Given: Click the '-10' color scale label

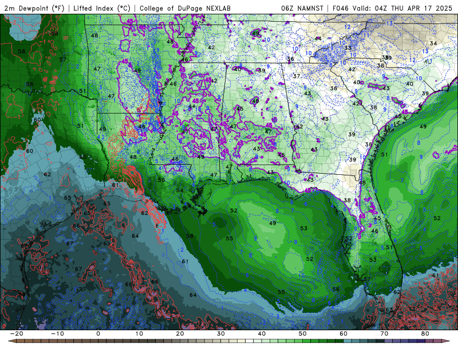Looking at the screenshot, I should click(57, 334).
